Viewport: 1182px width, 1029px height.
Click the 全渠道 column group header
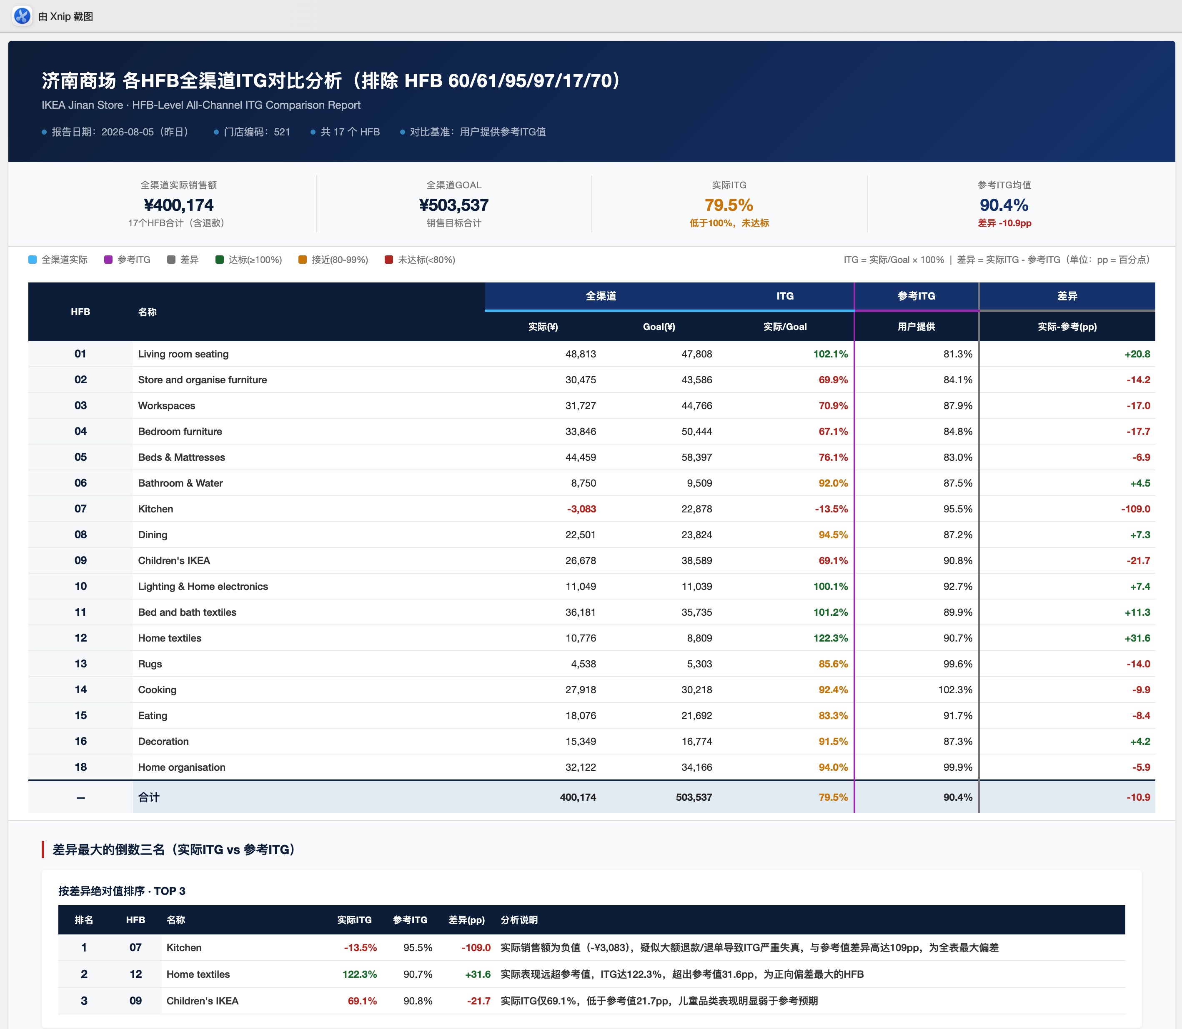tap(601, 296)
